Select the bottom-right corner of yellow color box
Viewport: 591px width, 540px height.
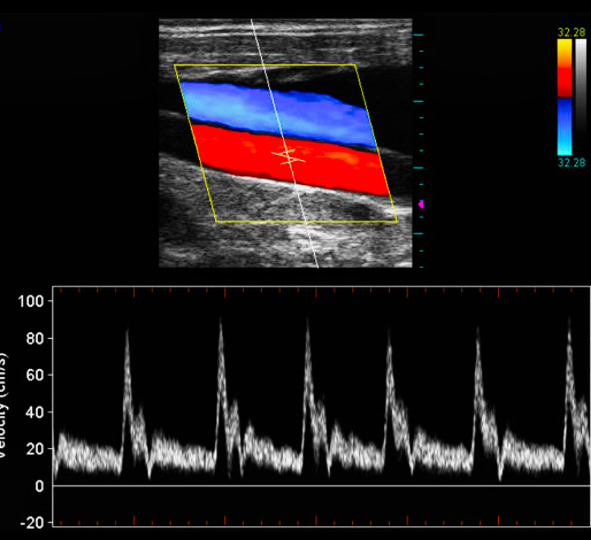click(396, 221)
